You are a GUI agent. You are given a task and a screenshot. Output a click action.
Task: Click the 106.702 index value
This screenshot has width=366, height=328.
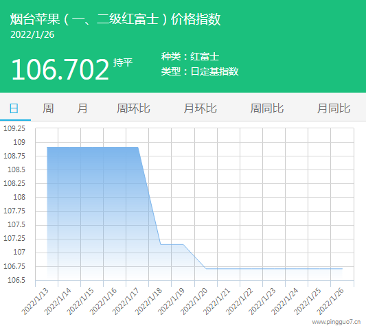tap(60, 69)
